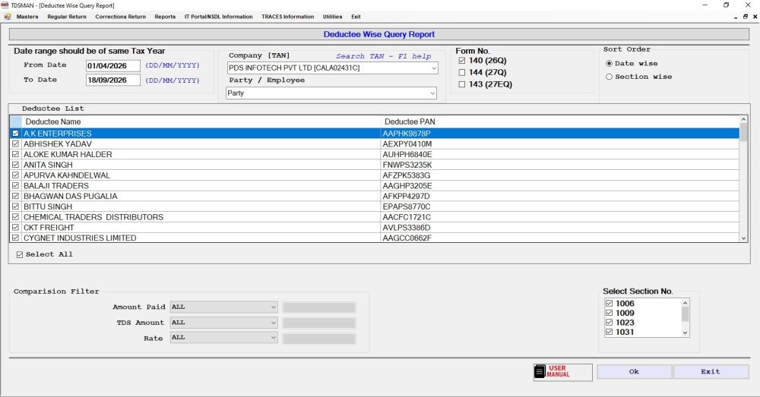Uncheck BALAJI TRADERS deductee checkbox
The image size is (760, 397).
15,185
